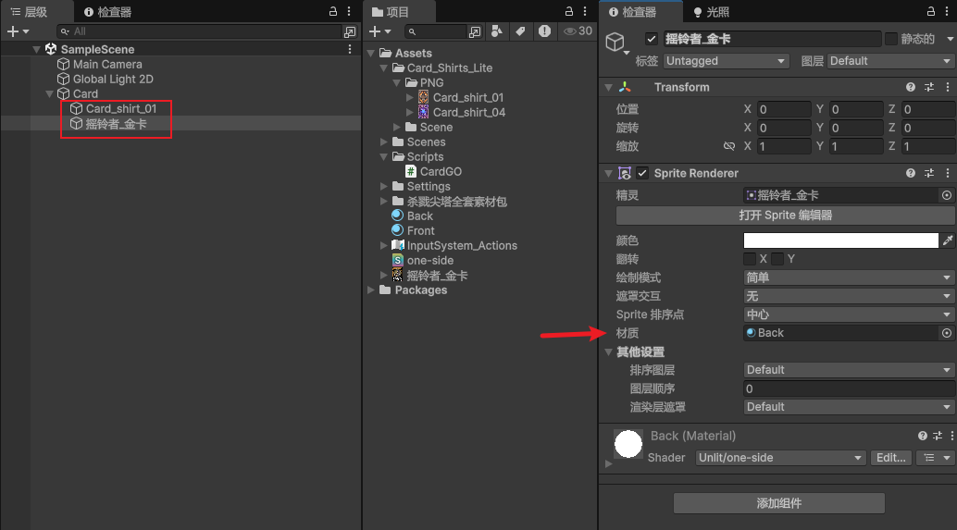The width and height of the screenshot is (957, 530).
Task: Enable Flip Y checkbox
Action: click(x=777, y=259)
